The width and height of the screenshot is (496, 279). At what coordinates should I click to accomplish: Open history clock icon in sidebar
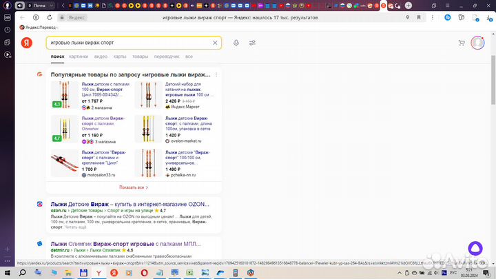coord(7,30)
